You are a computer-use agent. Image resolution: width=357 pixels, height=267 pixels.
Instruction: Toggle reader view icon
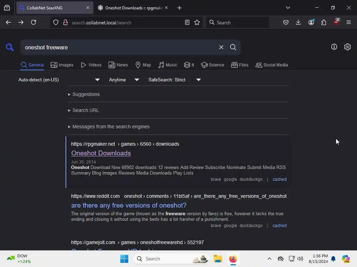pyautogui.click(x=187, y=23)
